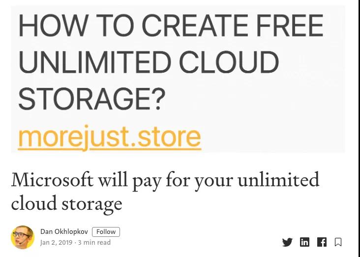
Task: Share the article on LinkedIn
Action: point(304,242)
